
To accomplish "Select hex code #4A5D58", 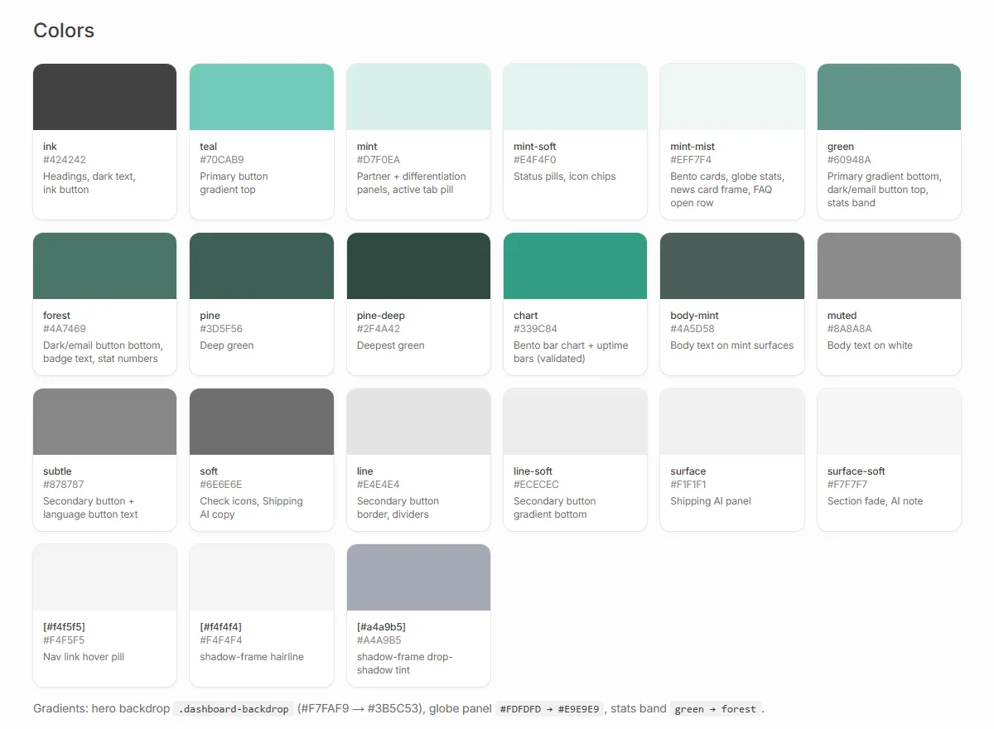I will 692,329.
